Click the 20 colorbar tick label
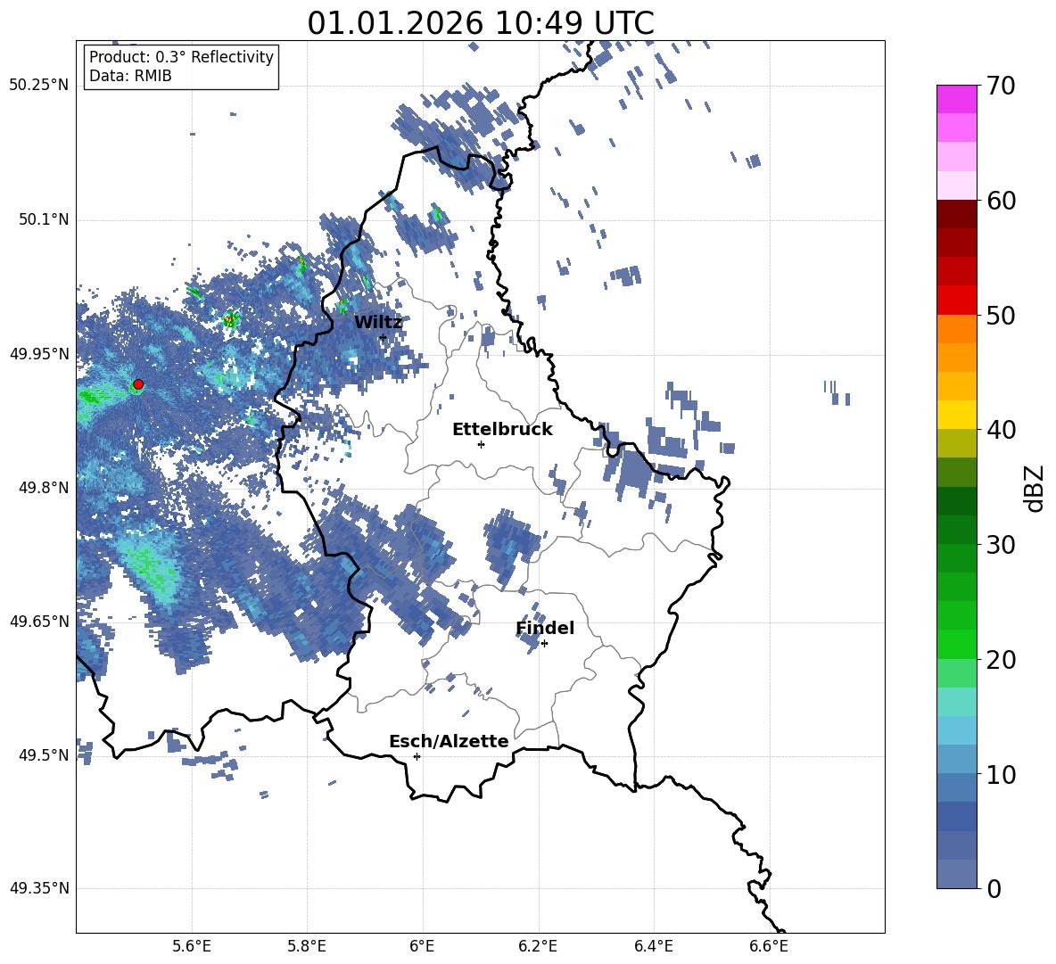The height and width of the screenshot is (964, 1056). [x=1002, y=660]
